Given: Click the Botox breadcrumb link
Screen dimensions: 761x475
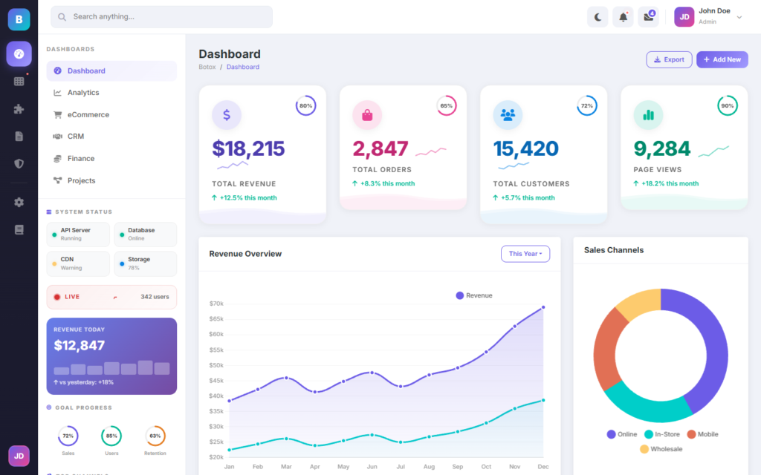Looking at the screenshot, I should tap(207, 67).
